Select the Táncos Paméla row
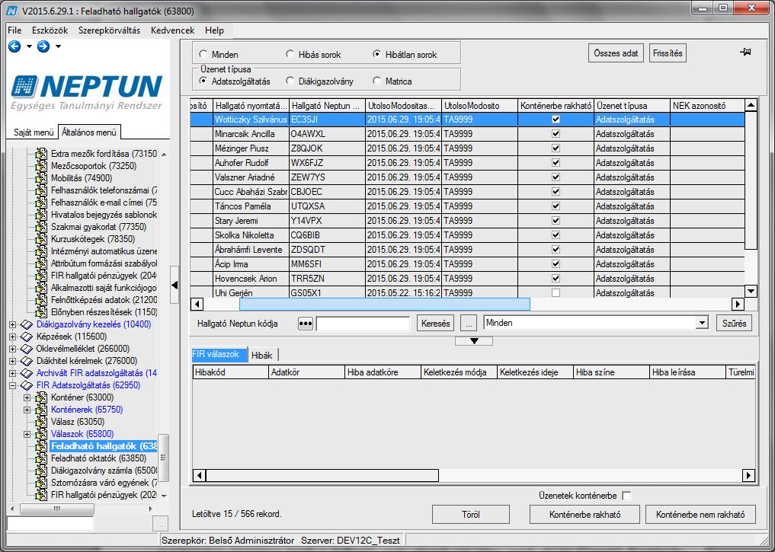This screenshot has width=775, height=552. click(x=467, y=206)
